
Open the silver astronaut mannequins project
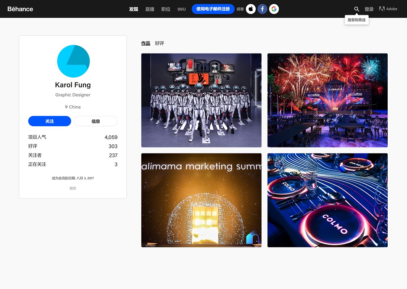click(x=201, y=100)
